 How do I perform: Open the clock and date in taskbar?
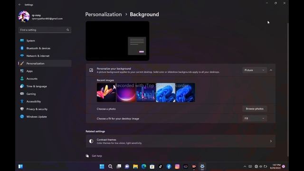pyautogui.click(x=275, y=166)
